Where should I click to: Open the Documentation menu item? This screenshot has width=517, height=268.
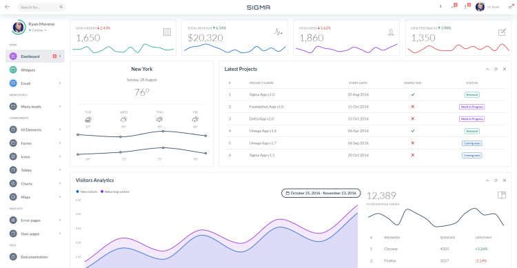[35, 257]
